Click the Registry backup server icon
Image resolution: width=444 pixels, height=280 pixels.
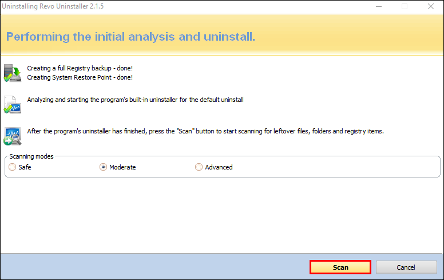(13, 73)
